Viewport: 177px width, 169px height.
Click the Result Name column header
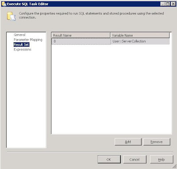(81, 35)
